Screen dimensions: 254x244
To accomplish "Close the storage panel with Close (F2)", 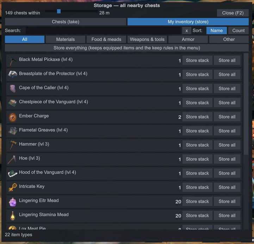I will (x=233, y=13).
